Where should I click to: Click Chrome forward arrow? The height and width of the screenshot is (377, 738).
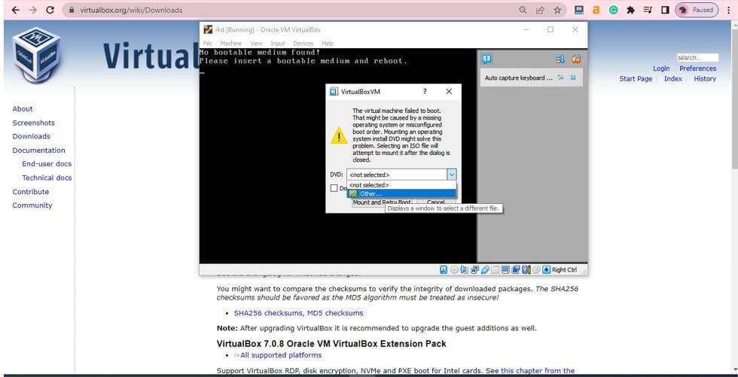(32, 10)
